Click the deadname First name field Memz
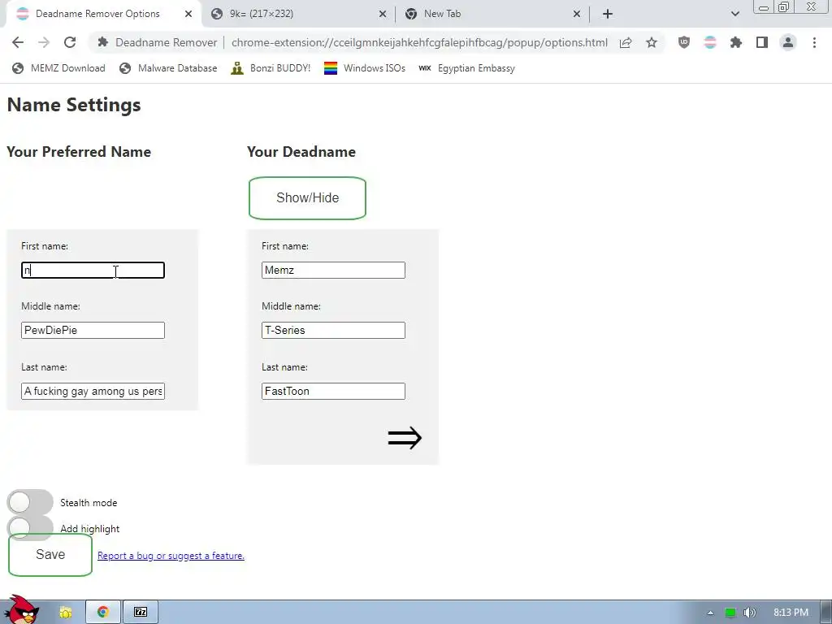 click(333, 270)
